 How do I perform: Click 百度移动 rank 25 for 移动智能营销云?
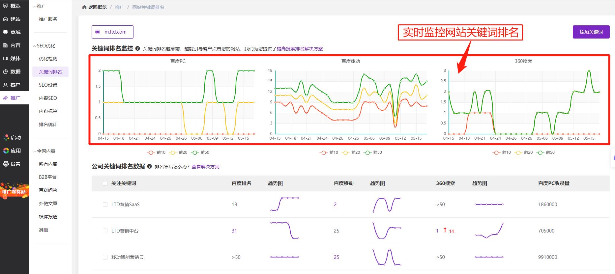click(x=337, y=257)
